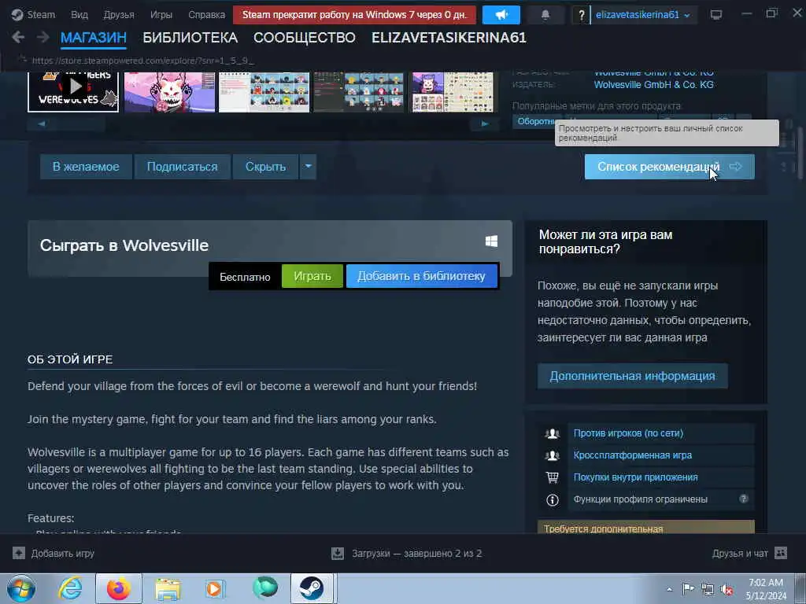The image size is (806, 604).
Task: Select the БИБЛИОТЕКА tab
Action: click(190, 38)
